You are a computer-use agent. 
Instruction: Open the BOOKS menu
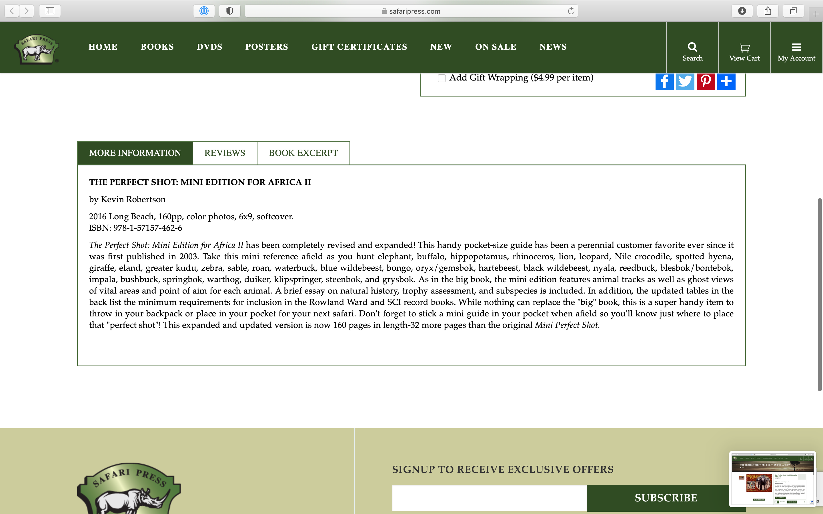[157, 47]
